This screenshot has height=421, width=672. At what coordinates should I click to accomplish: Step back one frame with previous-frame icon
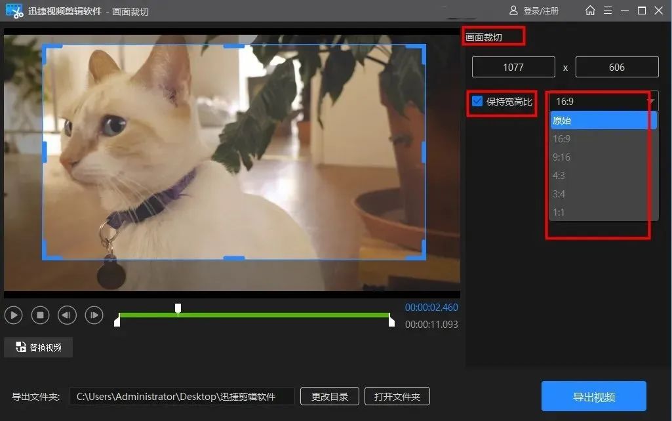pos(67,315)
